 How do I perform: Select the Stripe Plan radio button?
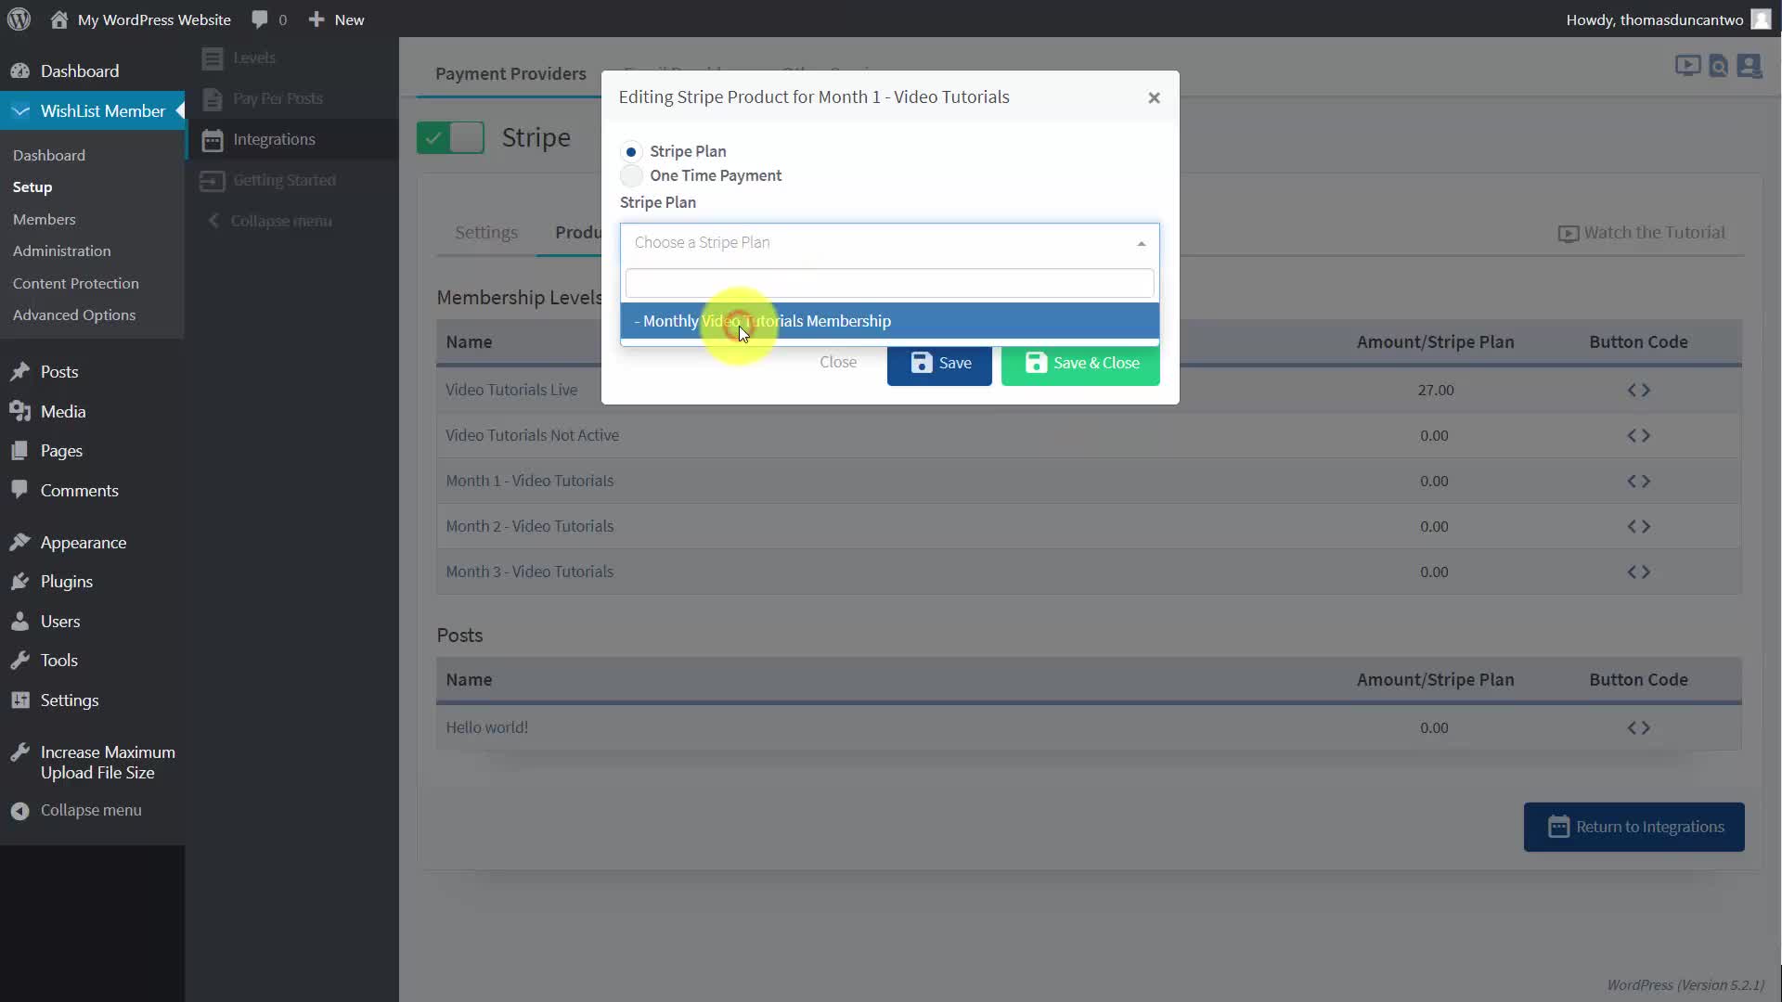631,151
